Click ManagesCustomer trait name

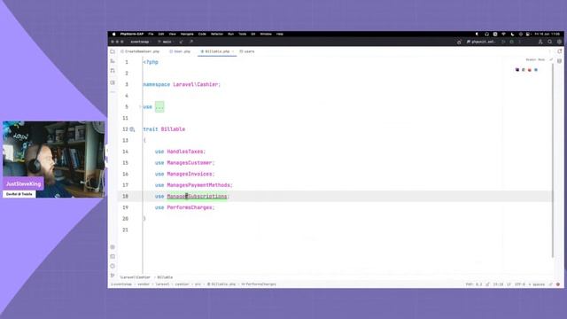pyautogui.click(x=190, y=163)
